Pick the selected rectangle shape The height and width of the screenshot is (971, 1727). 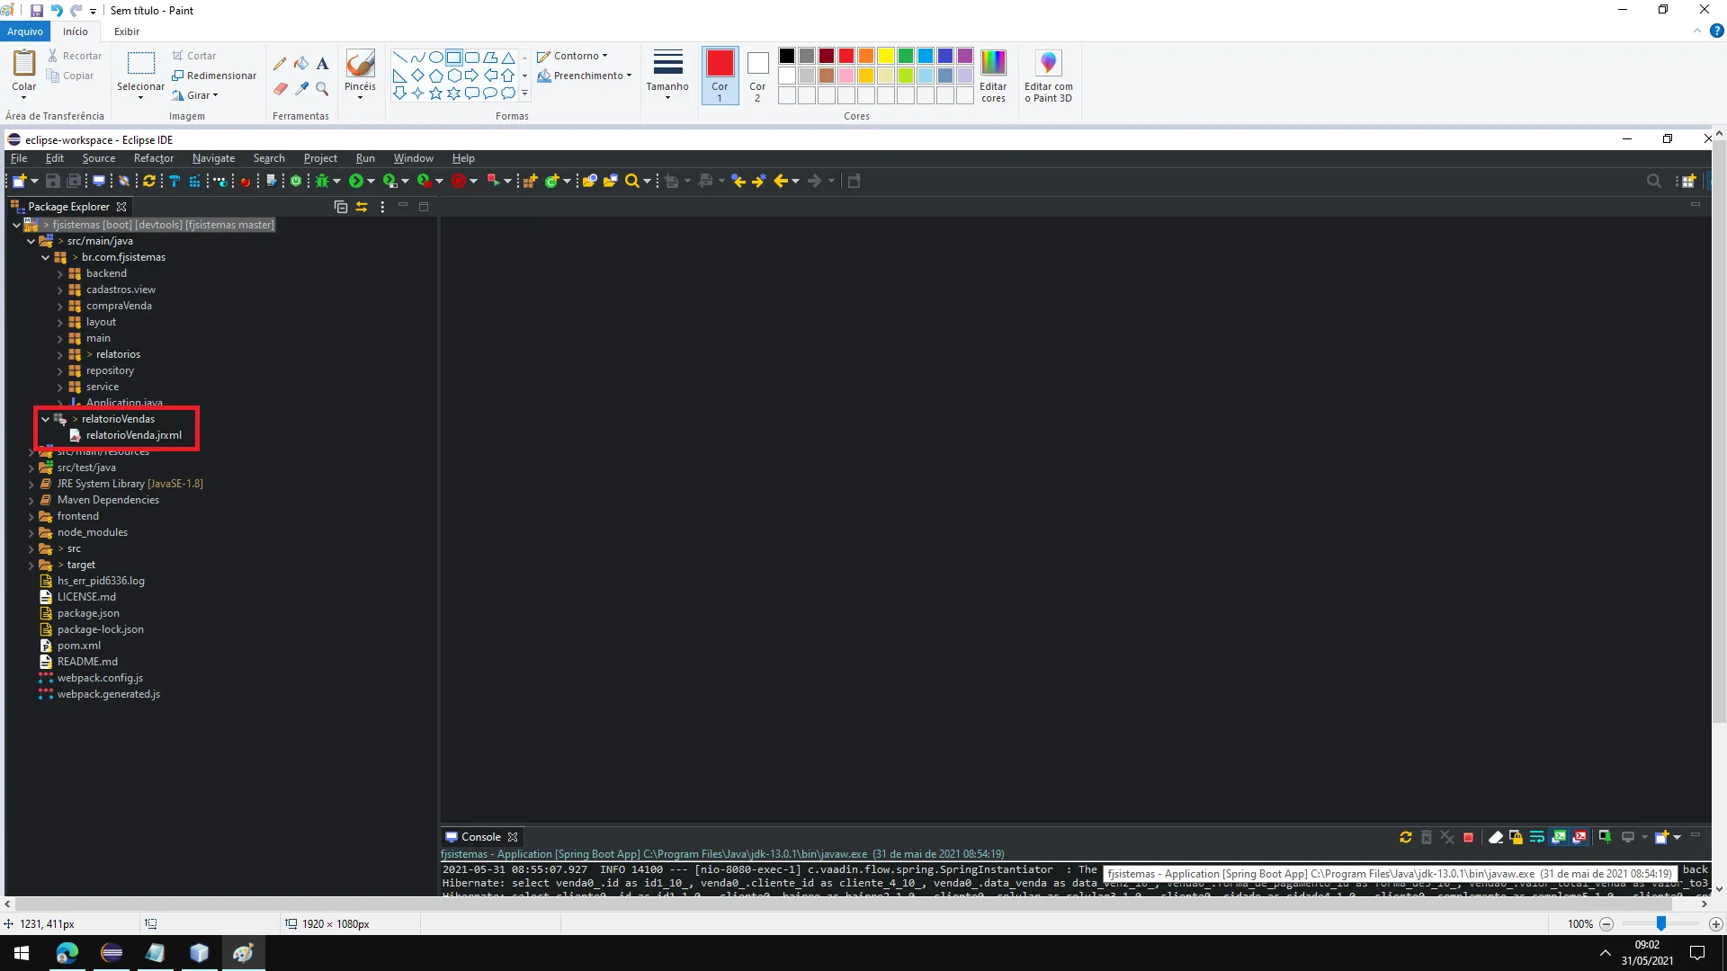click(x=453, y=58)
